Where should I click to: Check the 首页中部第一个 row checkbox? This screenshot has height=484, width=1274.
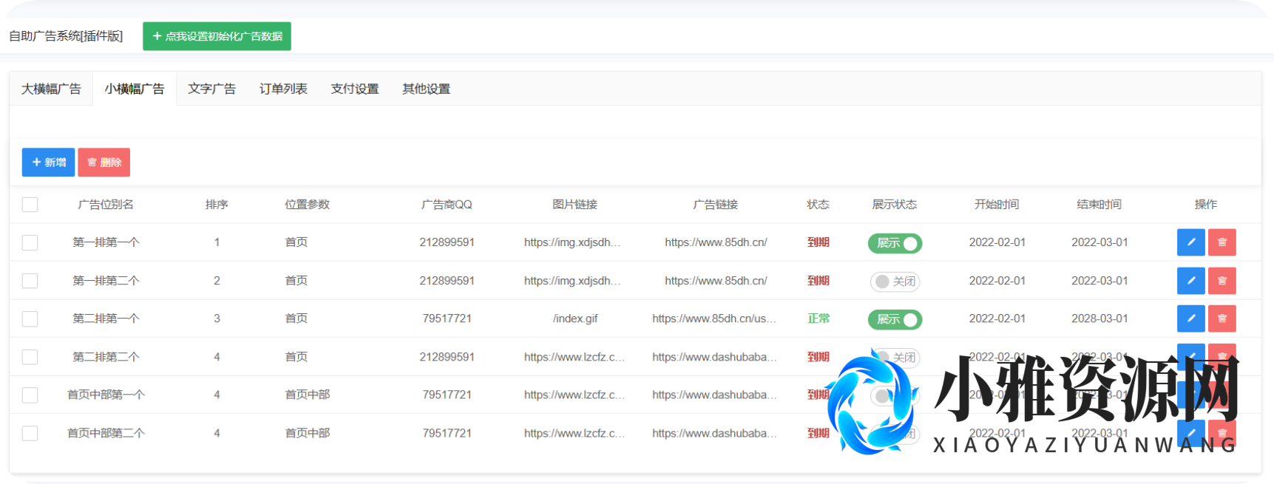point(30,395)
